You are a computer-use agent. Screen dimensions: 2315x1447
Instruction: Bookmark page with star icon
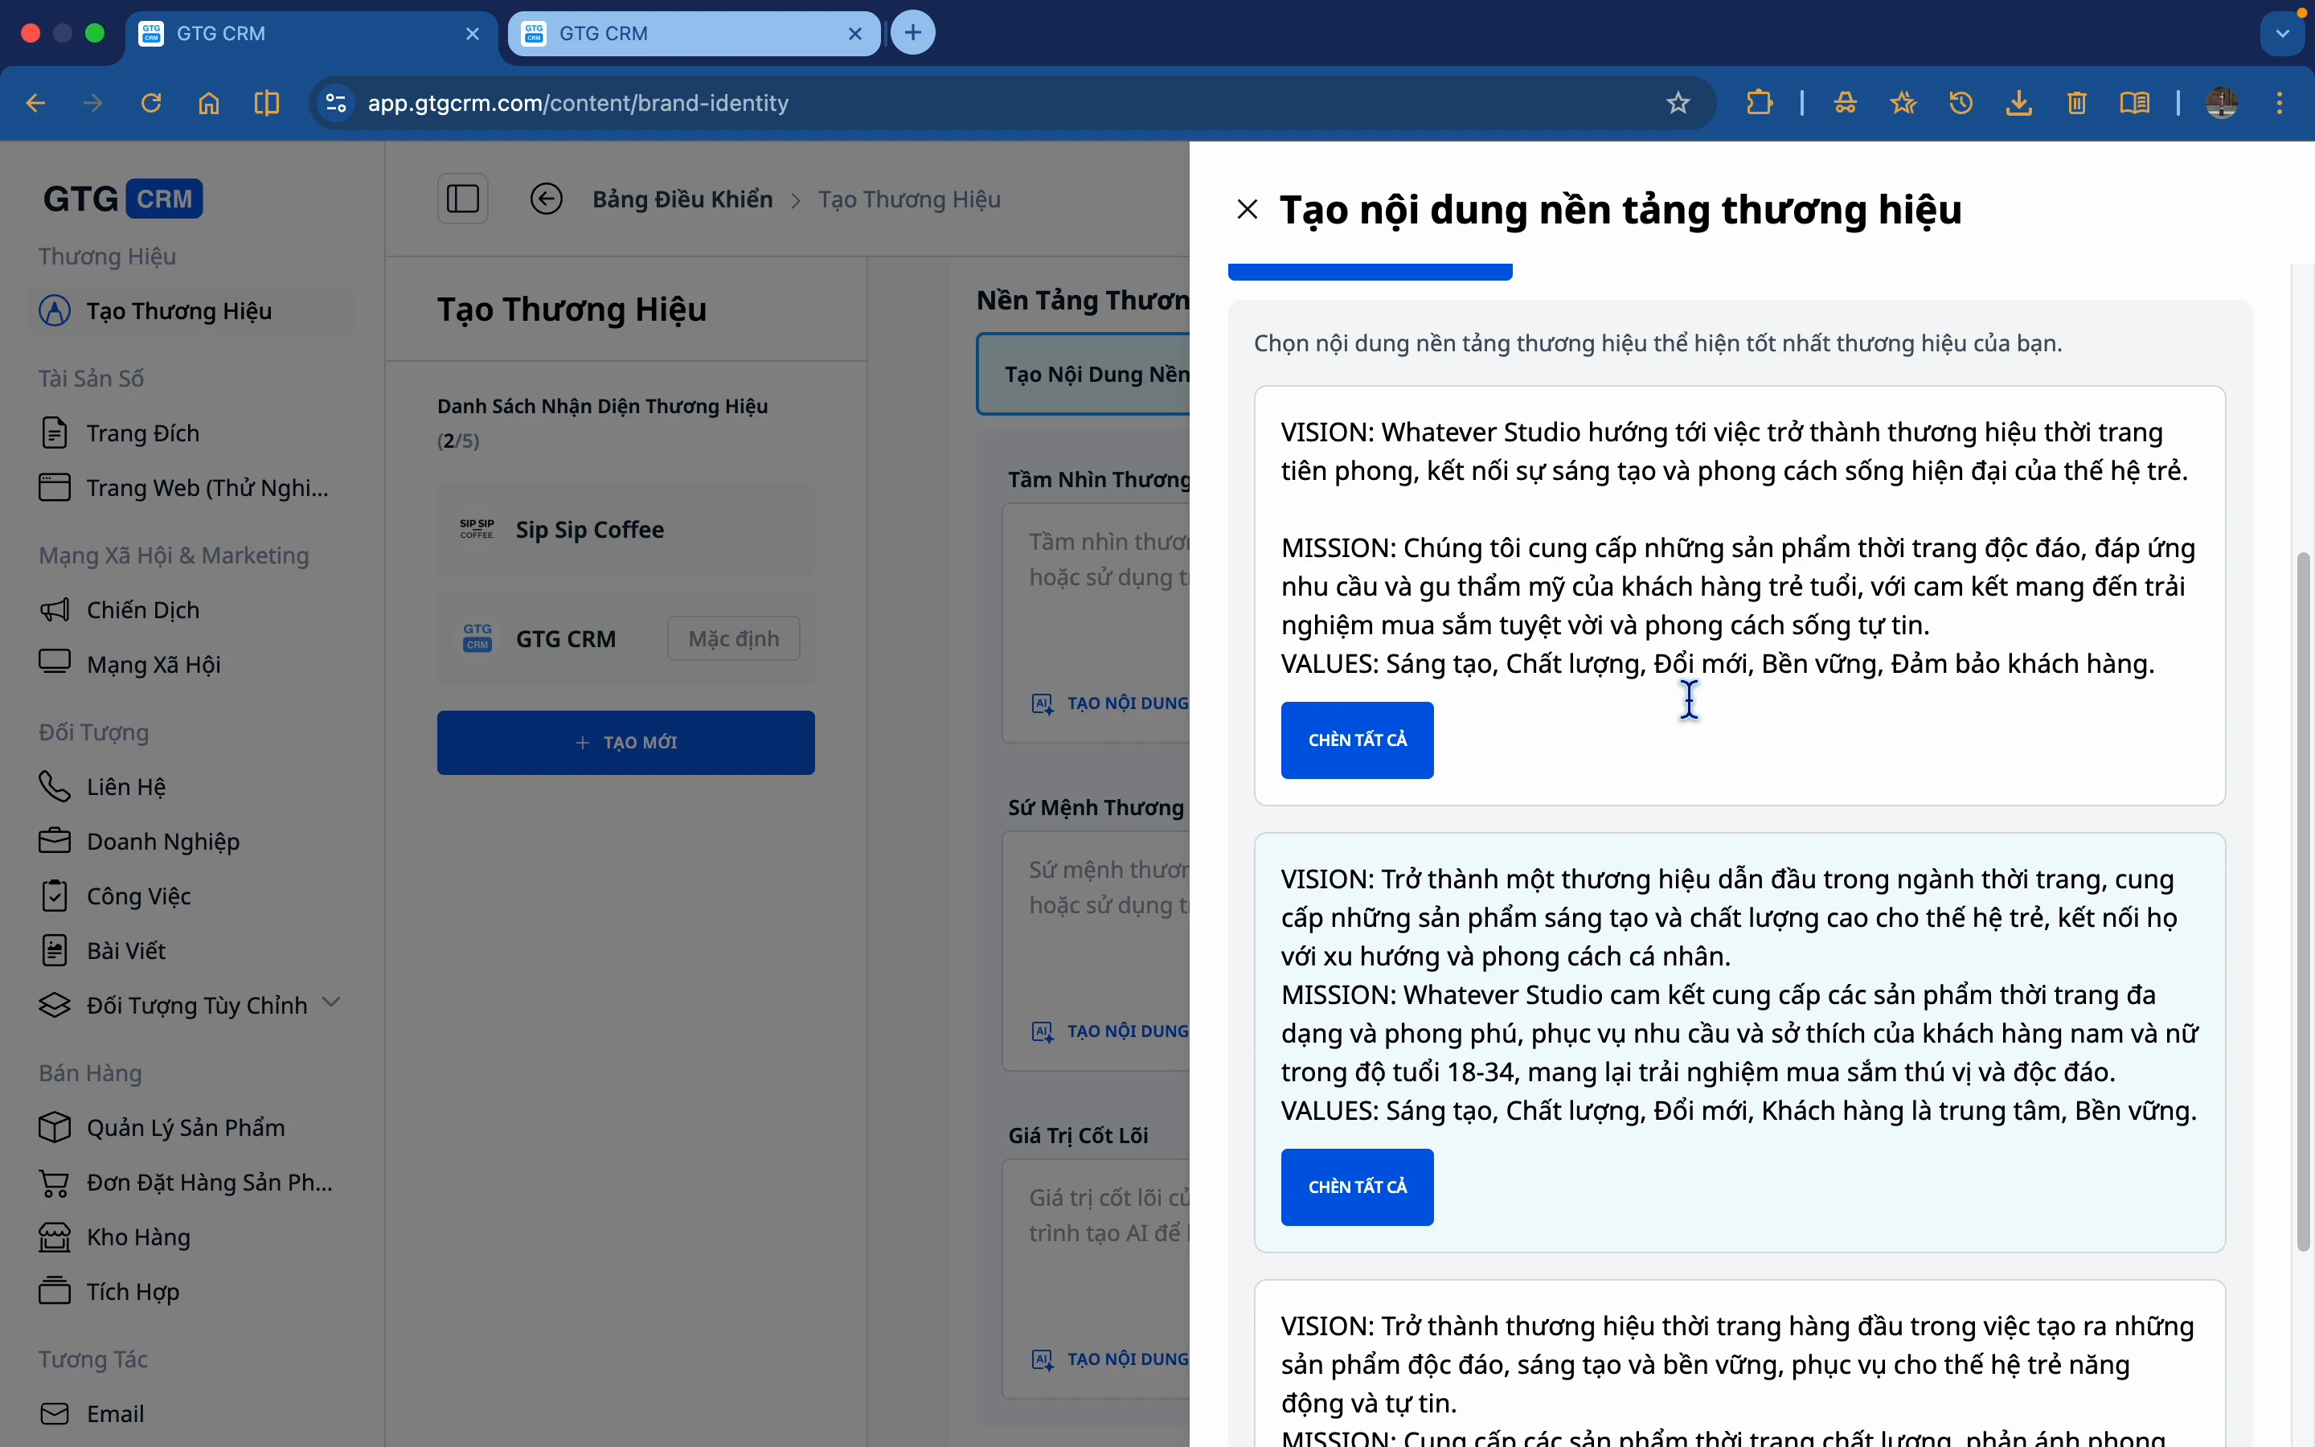click(1678, 102)
